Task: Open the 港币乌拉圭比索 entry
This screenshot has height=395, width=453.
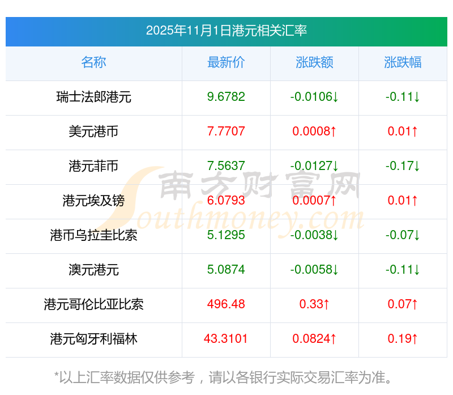Action: coord(93,235)
